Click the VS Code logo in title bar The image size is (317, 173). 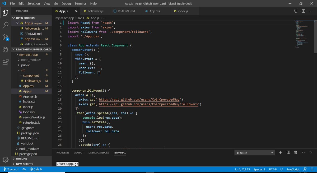4,3
